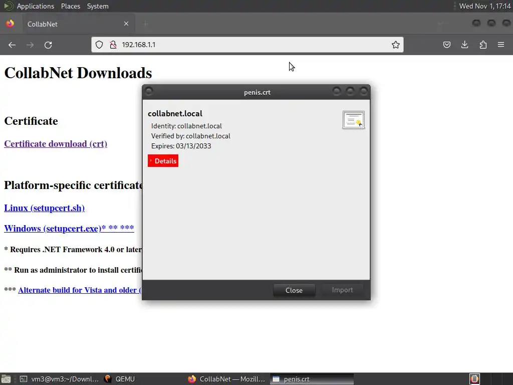
Task: Bookmark this page with the star icon
Action: (x=396, y=45)
